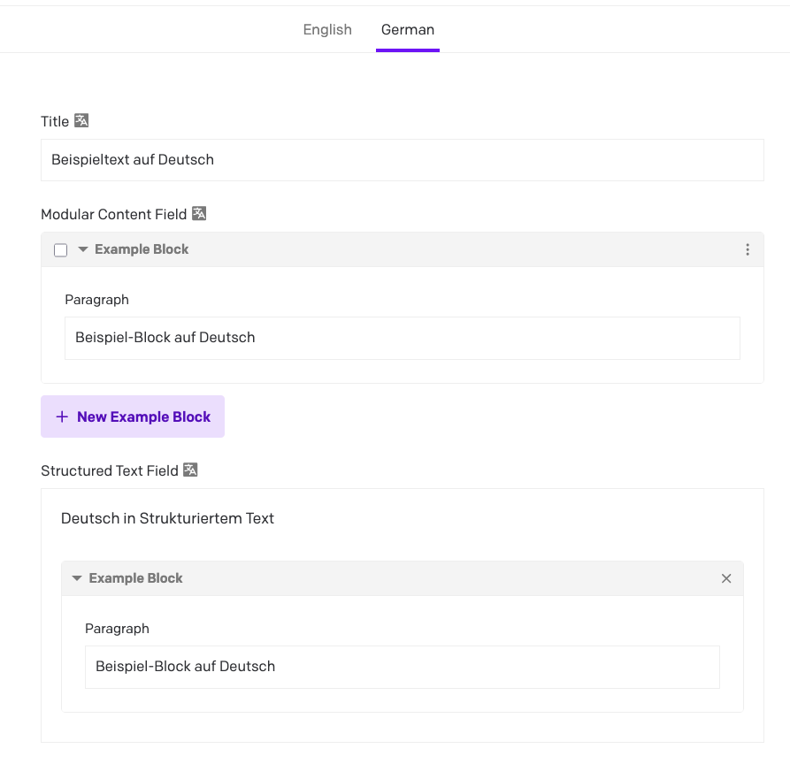Click translation icon next to Structured Text Field
790x764 pixels.
click(x=190, y=470)
